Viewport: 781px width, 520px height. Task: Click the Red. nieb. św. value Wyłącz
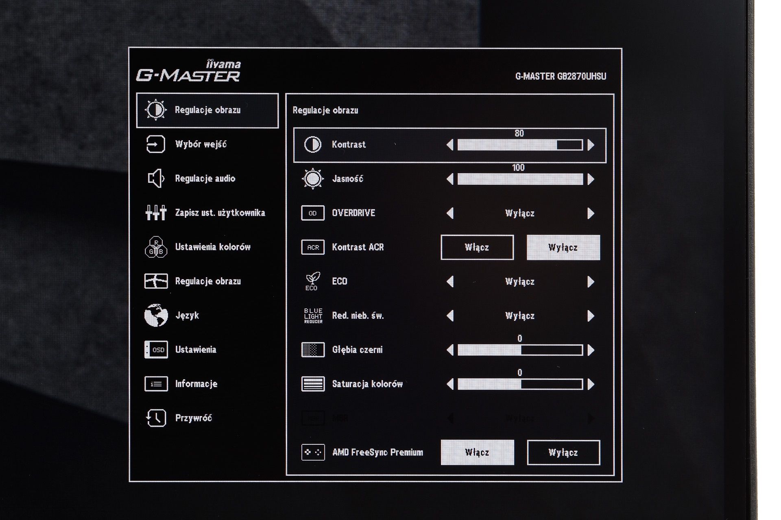520,316
